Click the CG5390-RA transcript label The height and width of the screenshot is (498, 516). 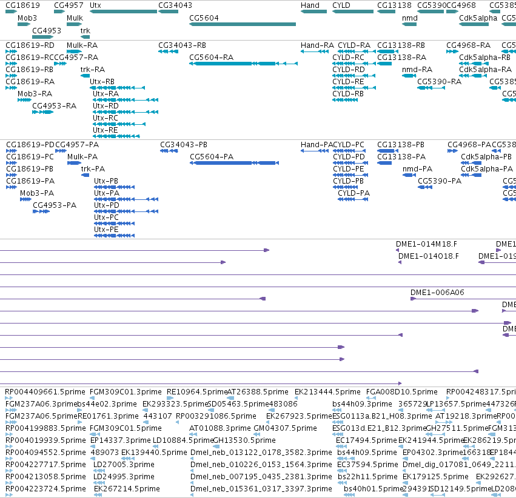(x=440, y=82)
